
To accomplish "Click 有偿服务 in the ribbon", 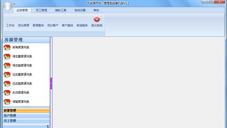I will 82,25.
